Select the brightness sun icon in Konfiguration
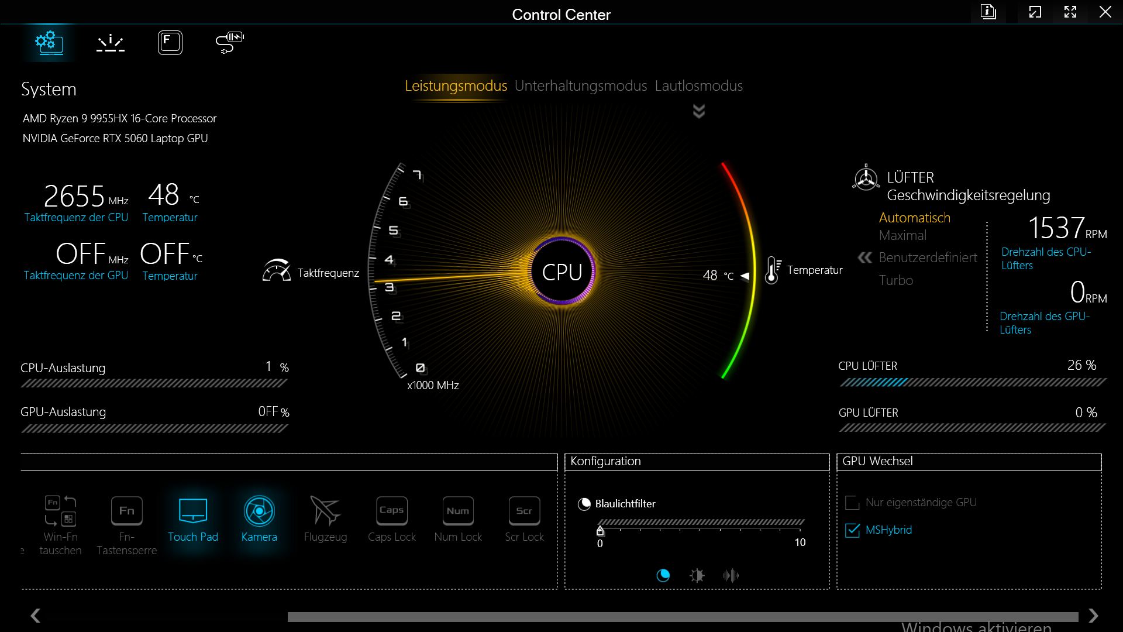The height and width of the screenshot is (632, 1123). click(697, 575)
